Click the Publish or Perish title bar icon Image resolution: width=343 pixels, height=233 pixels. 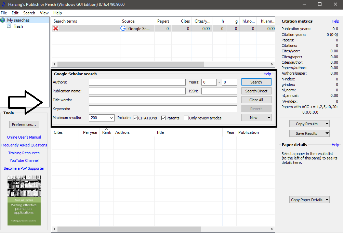click(x=3, y=4)
